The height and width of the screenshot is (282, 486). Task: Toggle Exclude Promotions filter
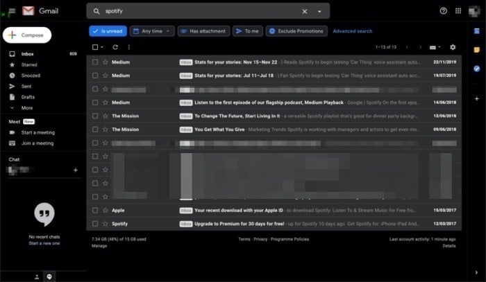(296, 31)
